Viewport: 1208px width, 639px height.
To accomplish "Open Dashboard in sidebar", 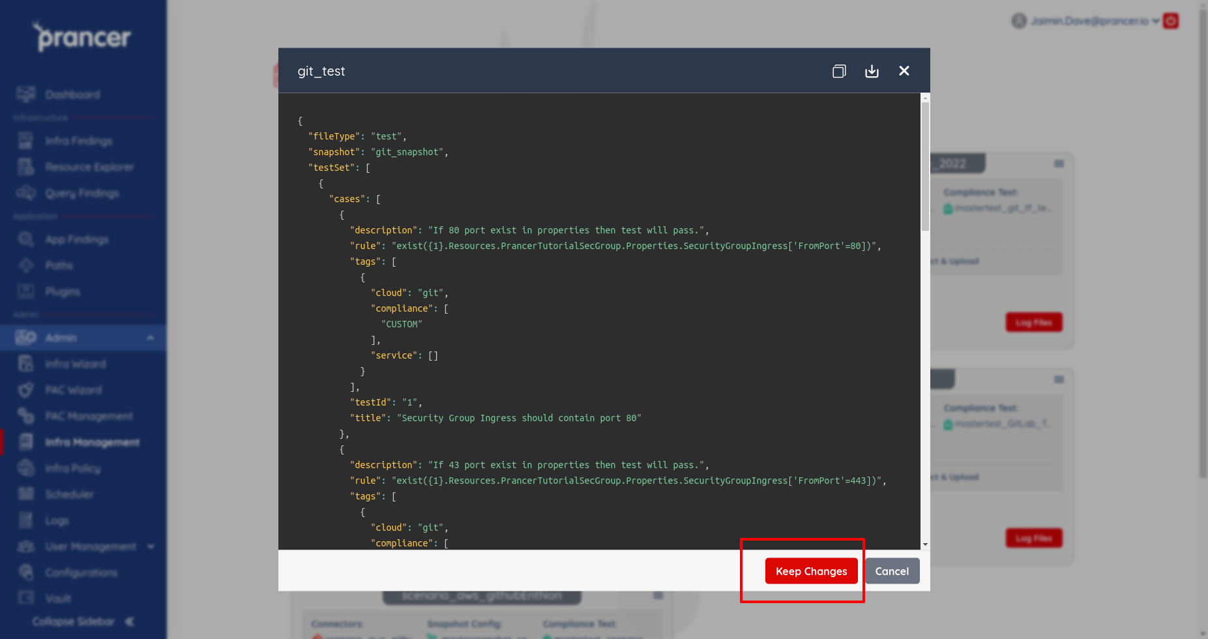I will [72, 95].
